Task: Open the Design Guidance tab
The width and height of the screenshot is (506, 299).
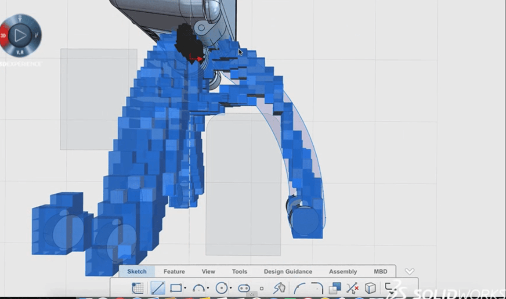Action: click(288, 271)
